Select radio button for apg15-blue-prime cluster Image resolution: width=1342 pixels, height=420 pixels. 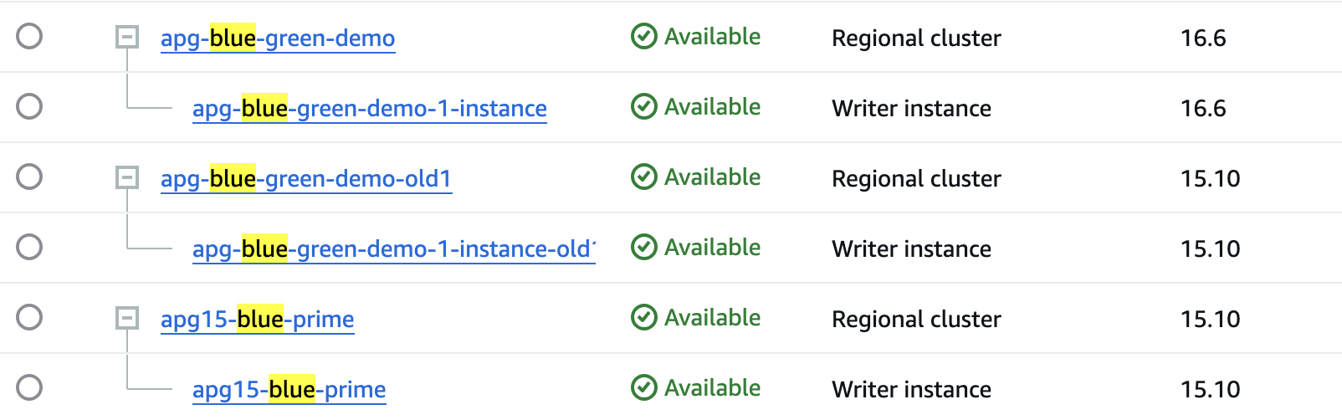click(x=29, y=318)
